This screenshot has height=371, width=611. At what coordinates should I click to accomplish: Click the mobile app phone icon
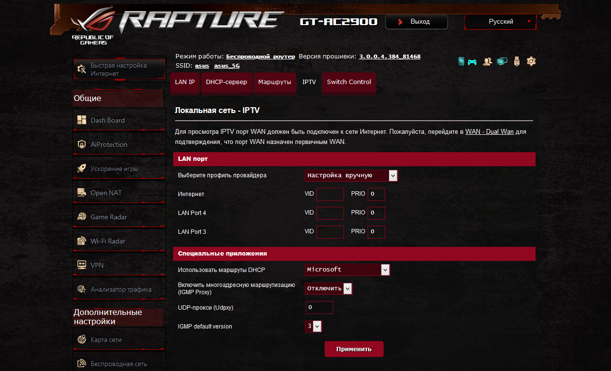[x=461, y=61]
